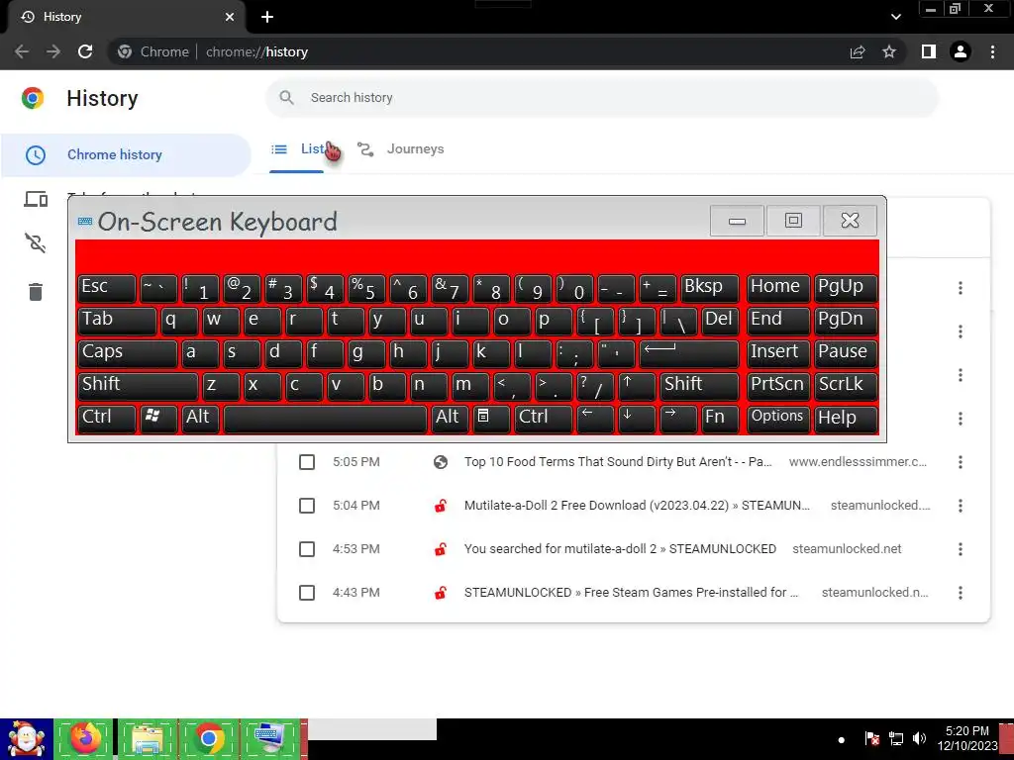
Task: Switch to the List tab
Action: tap(297, 149)
